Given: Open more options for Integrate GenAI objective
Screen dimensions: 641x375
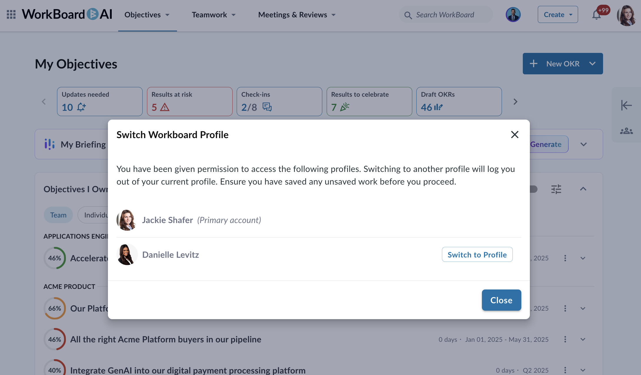Looking at the screenshot, I should coord(565,370).
